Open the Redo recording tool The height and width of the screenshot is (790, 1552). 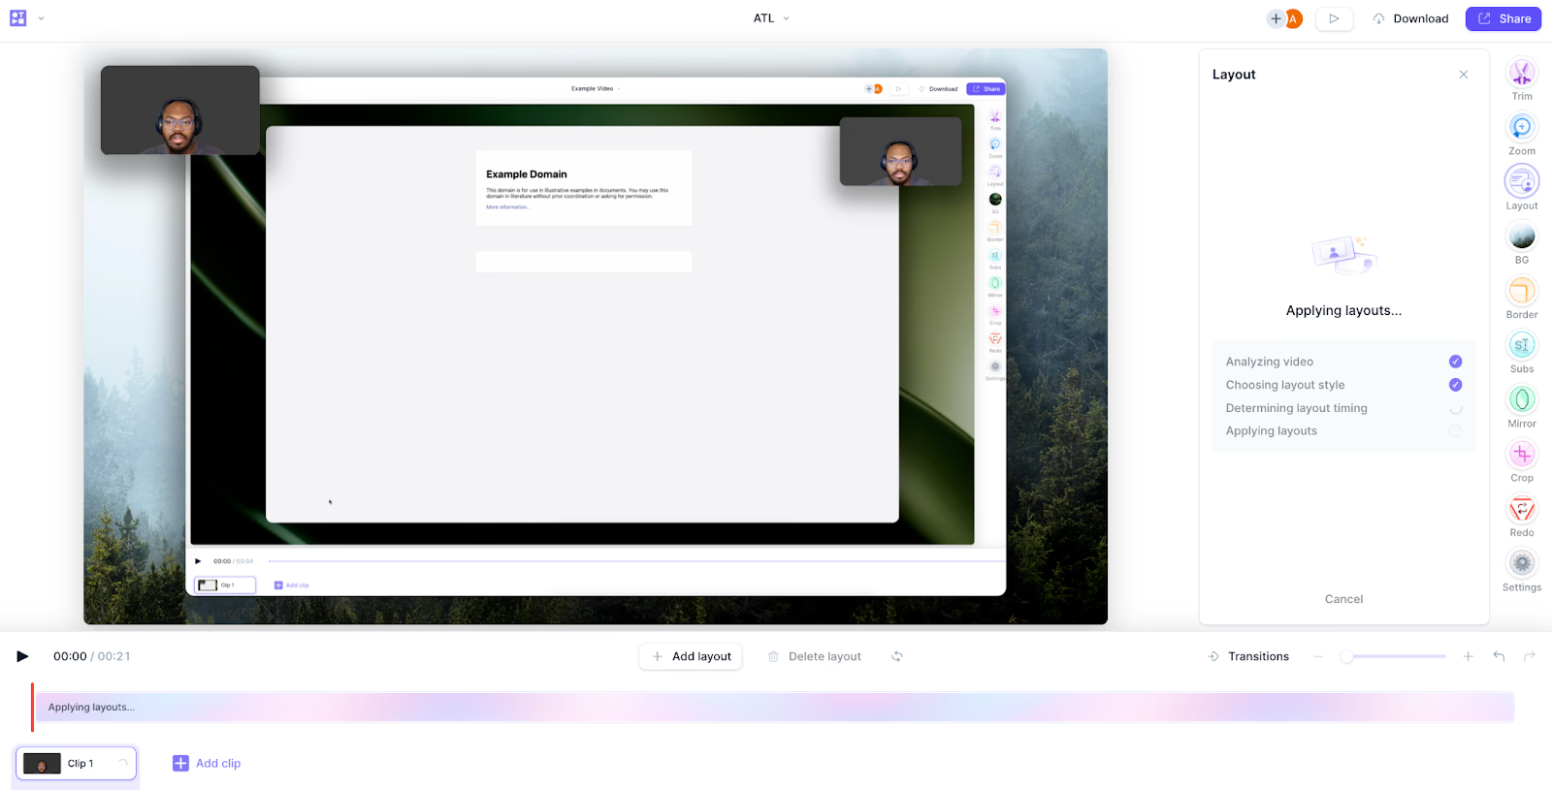click(x=1521, y=515)
